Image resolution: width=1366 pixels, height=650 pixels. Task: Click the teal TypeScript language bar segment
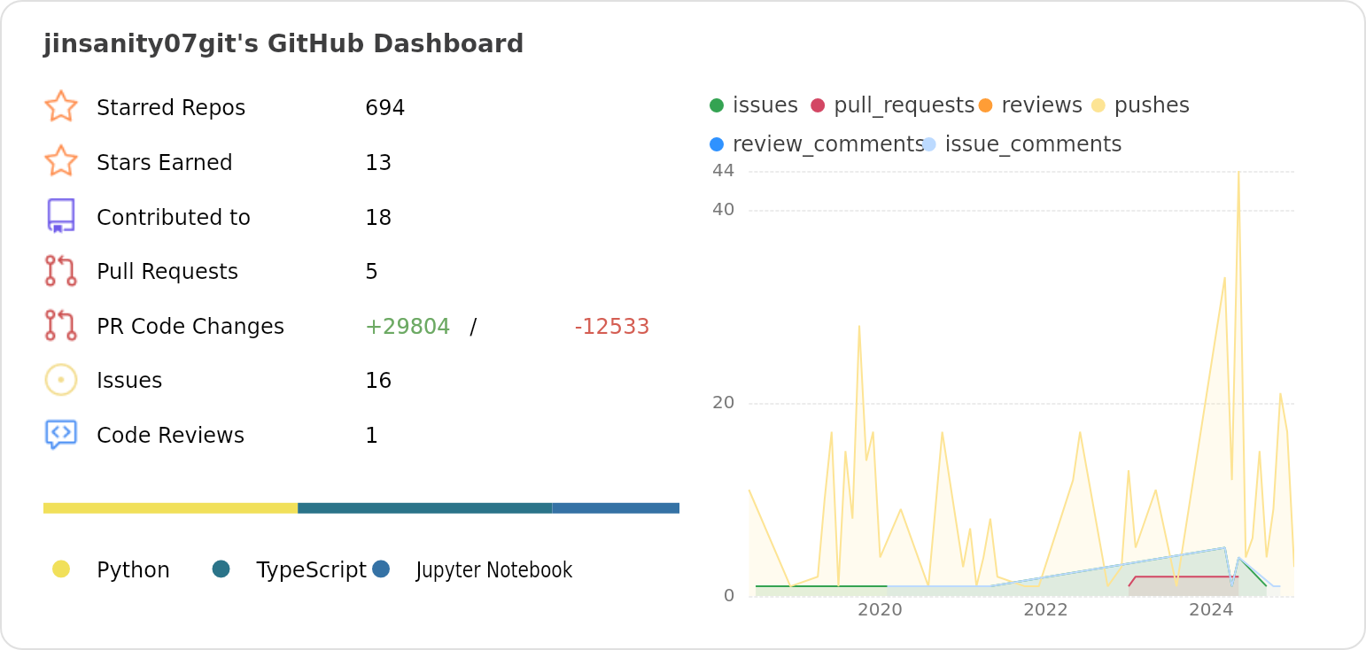tap(425, 508)
